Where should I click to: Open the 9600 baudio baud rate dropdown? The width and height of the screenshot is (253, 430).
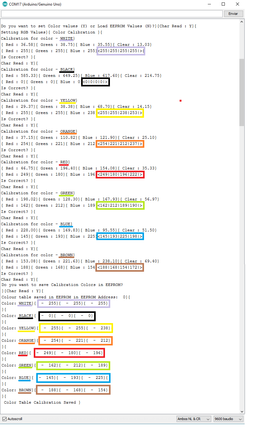click(229, 419)
